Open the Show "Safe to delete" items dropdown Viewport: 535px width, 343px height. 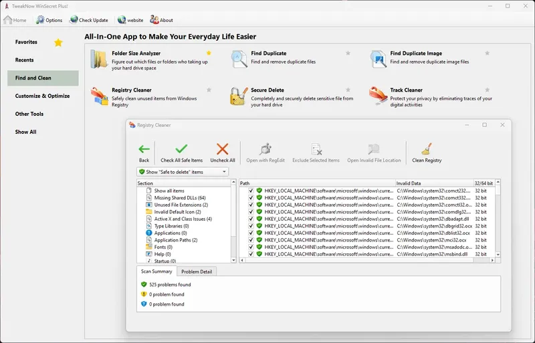click(x=183, y=172)
